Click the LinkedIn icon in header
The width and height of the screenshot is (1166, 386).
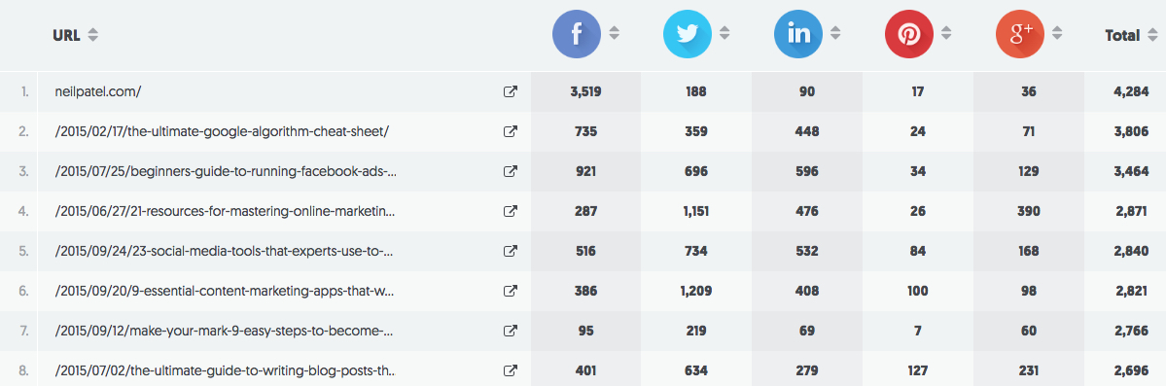pos(797,33)
